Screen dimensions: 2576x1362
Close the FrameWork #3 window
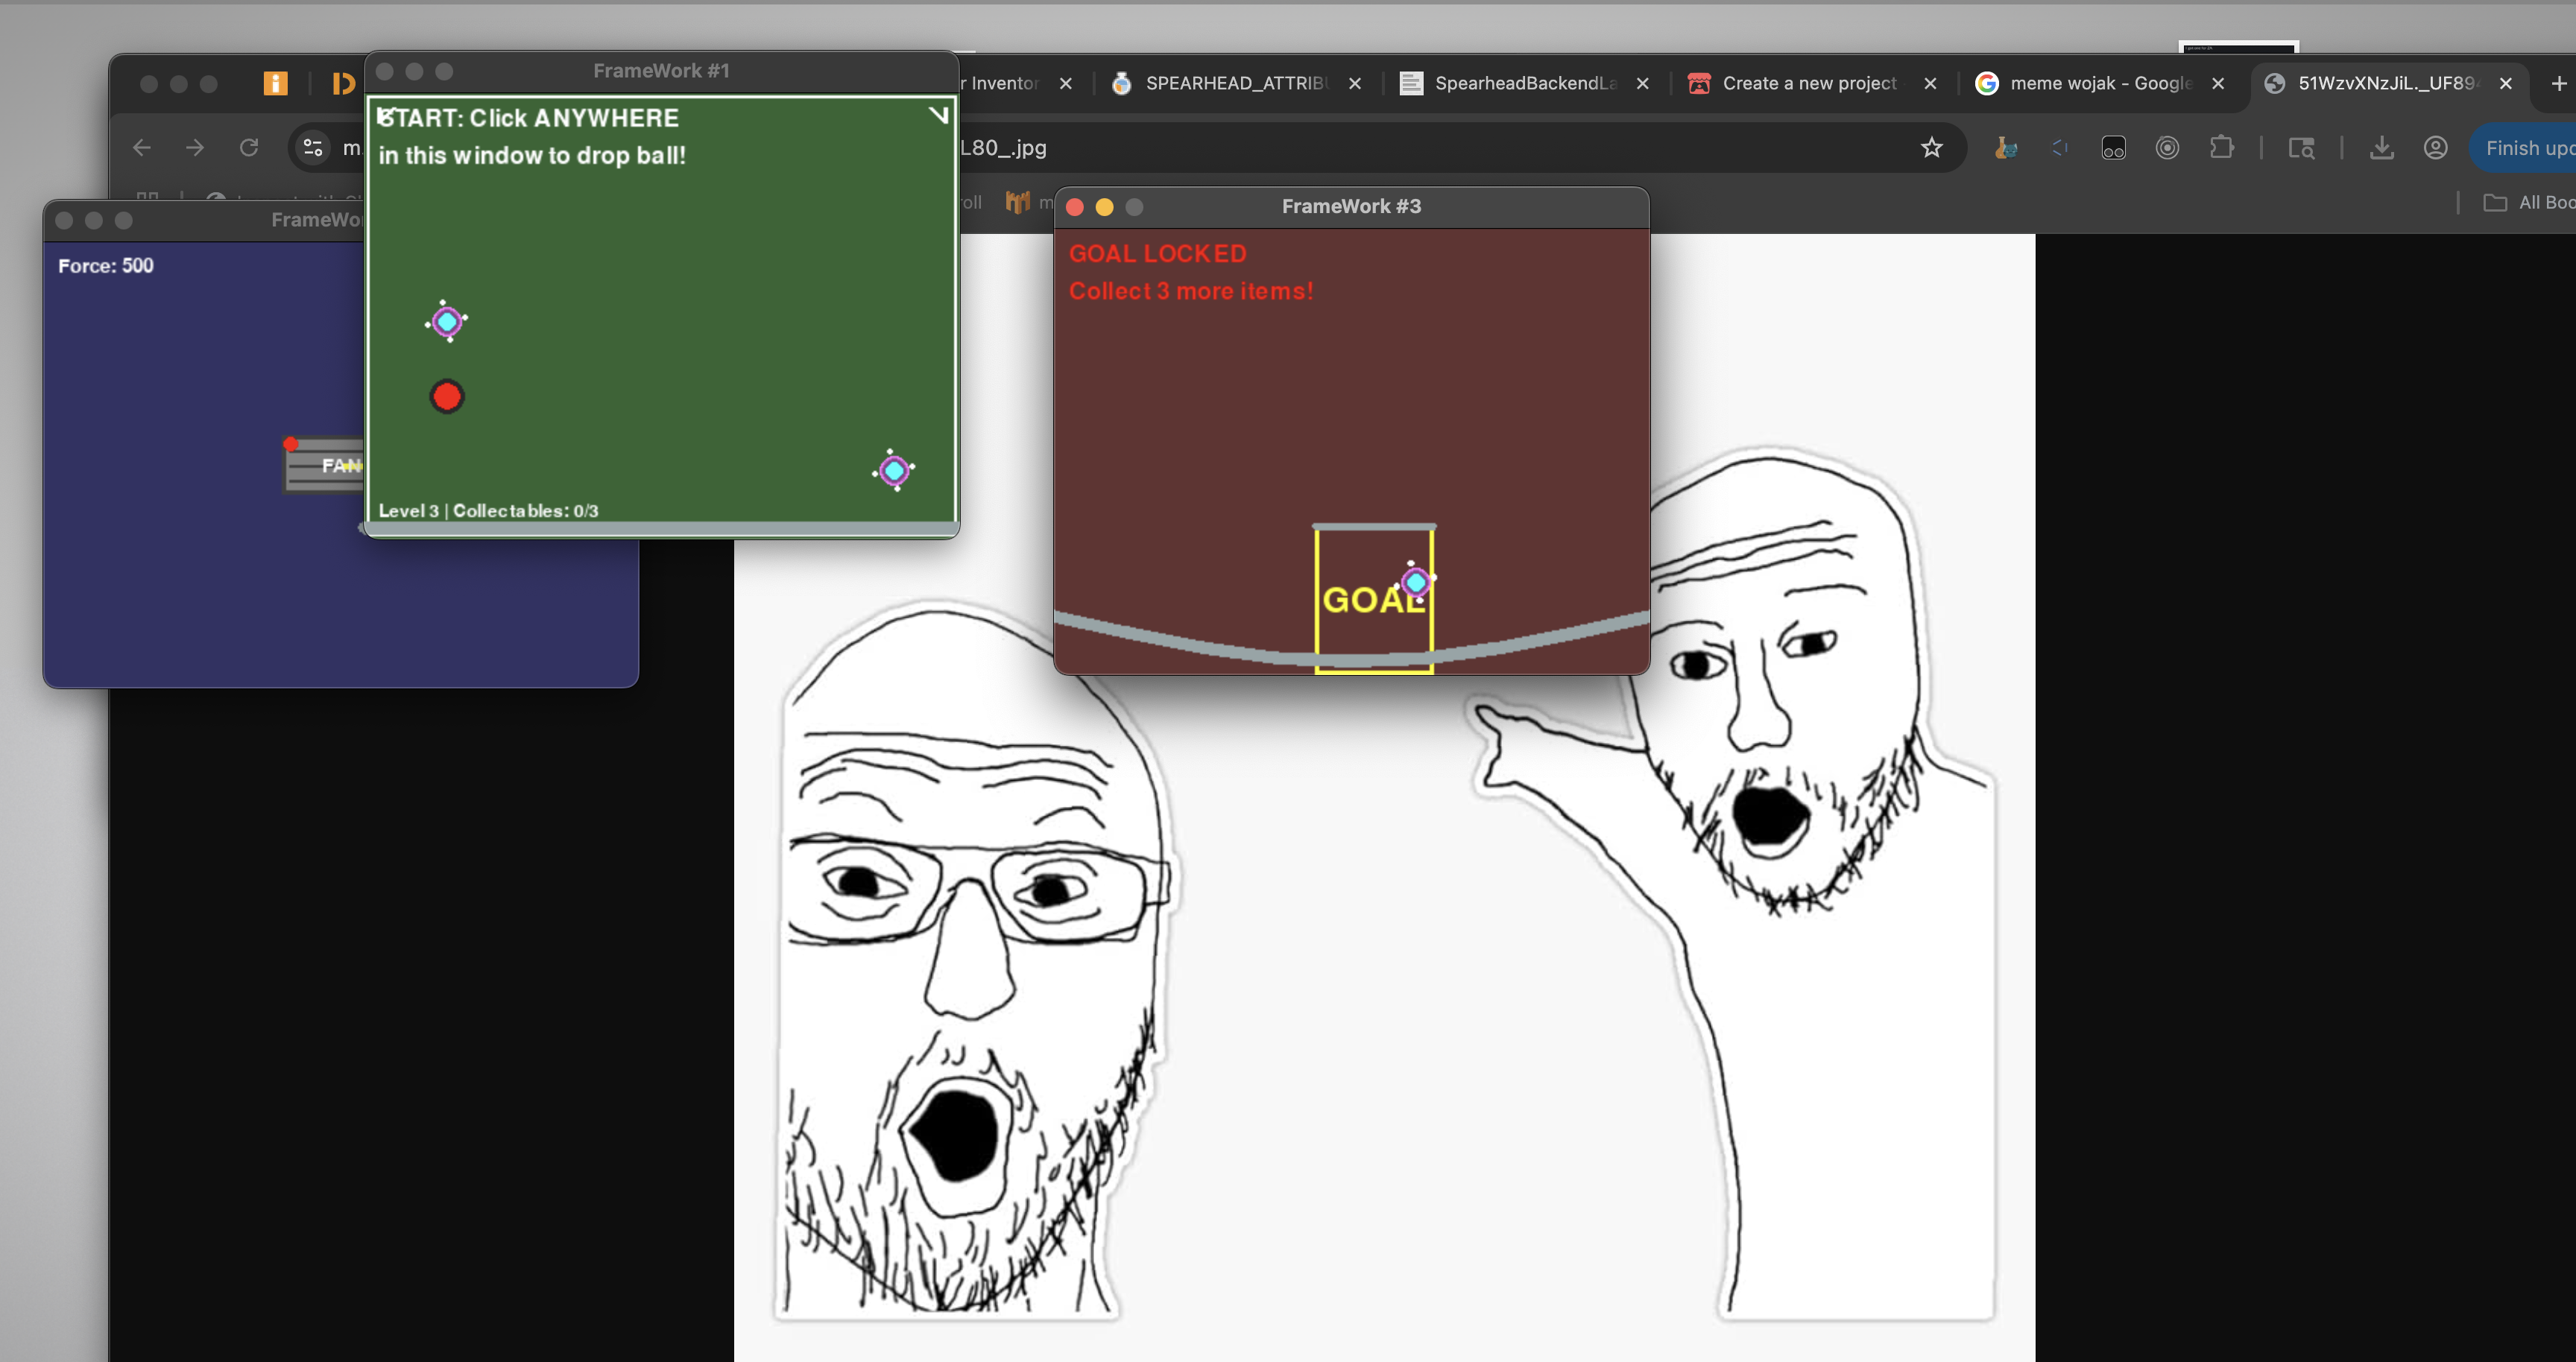coord(1075,207)
